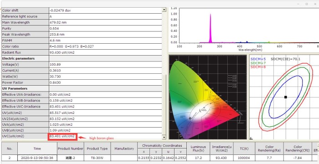319x164 pixels.
Task: Click the CRI cell -7.84
Action: tap(298, 158)
